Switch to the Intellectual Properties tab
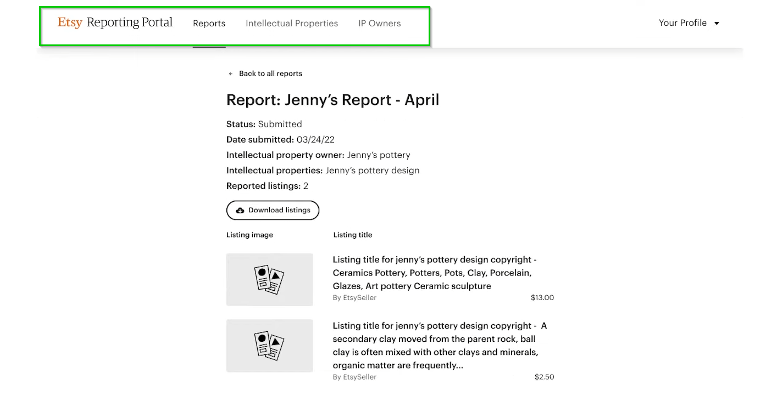This screenshot has width=777, height=401. pyautogui.click(x=291, y=24)
